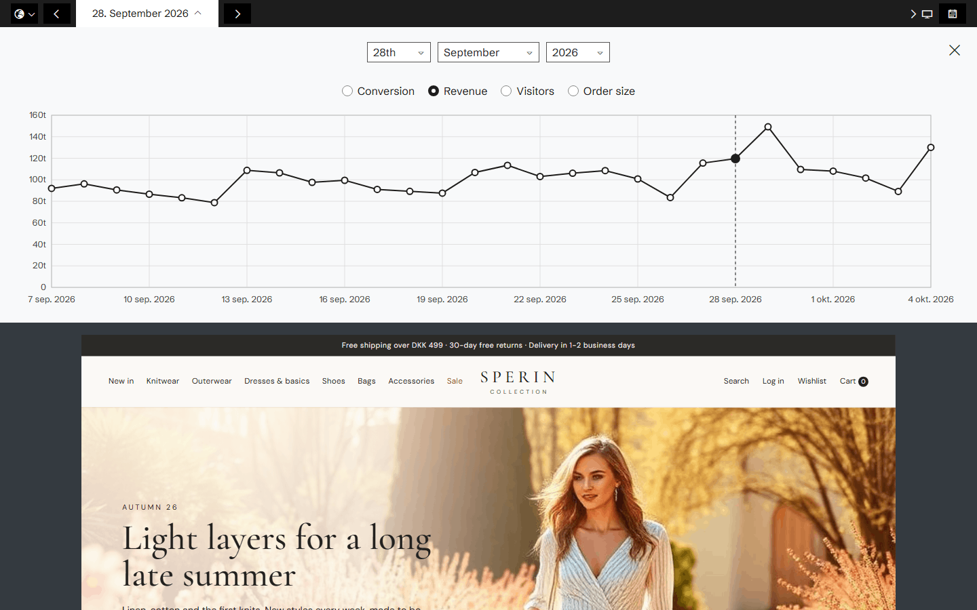
Task: Open the globe menu in top bar
Action: coord(24,14)
